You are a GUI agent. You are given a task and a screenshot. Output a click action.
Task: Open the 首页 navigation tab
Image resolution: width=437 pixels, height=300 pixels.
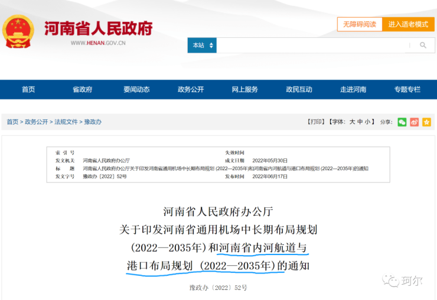[x=28, y=90]
